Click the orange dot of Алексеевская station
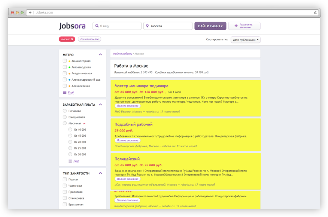Image resolution: width=328 pixels, height=217 pixels. [x=69, y=86]
